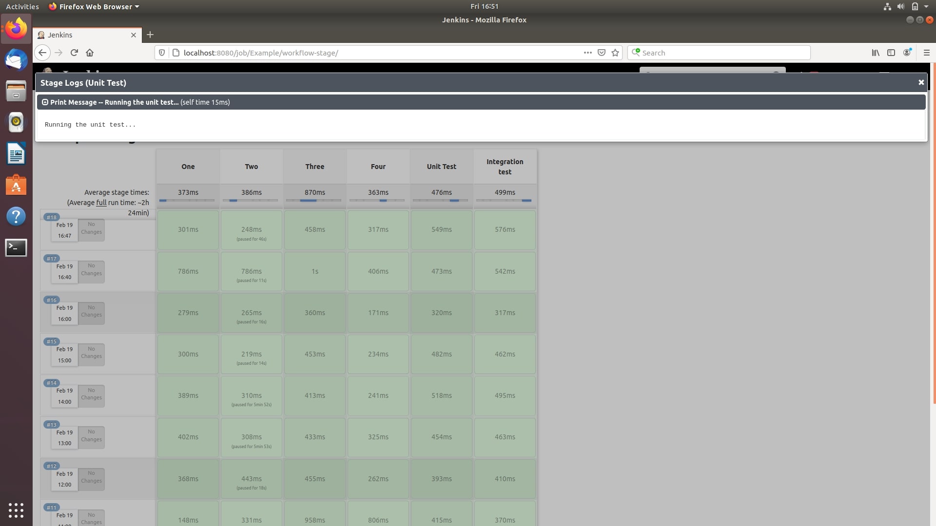Toggle the sidebar view icon
Screen dimensions: 936x526
891,53
